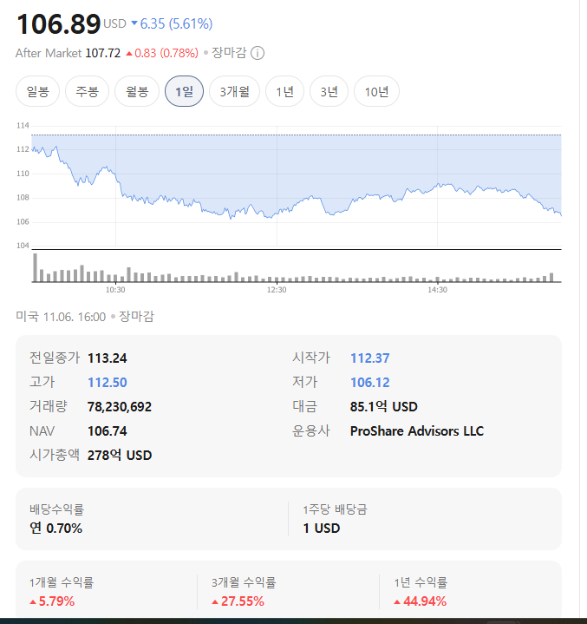Click the current price 106.89
The image size is (587, 624).
click(x=58, y=24)
